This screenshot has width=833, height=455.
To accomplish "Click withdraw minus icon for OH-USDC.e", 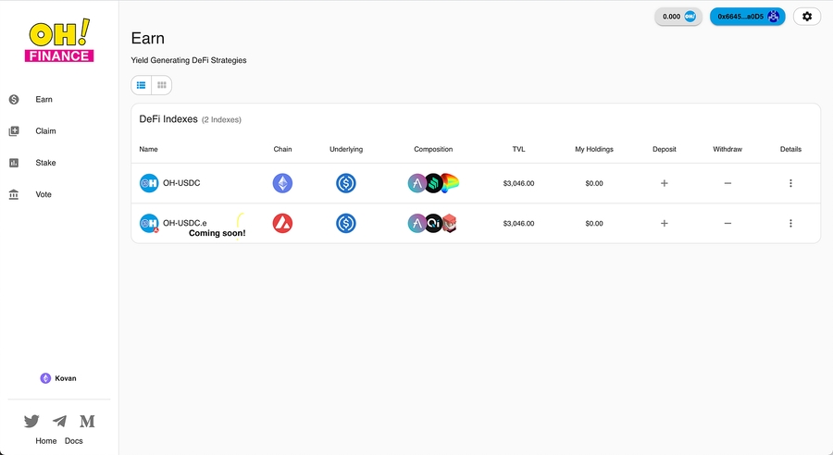I will [727, 223].
